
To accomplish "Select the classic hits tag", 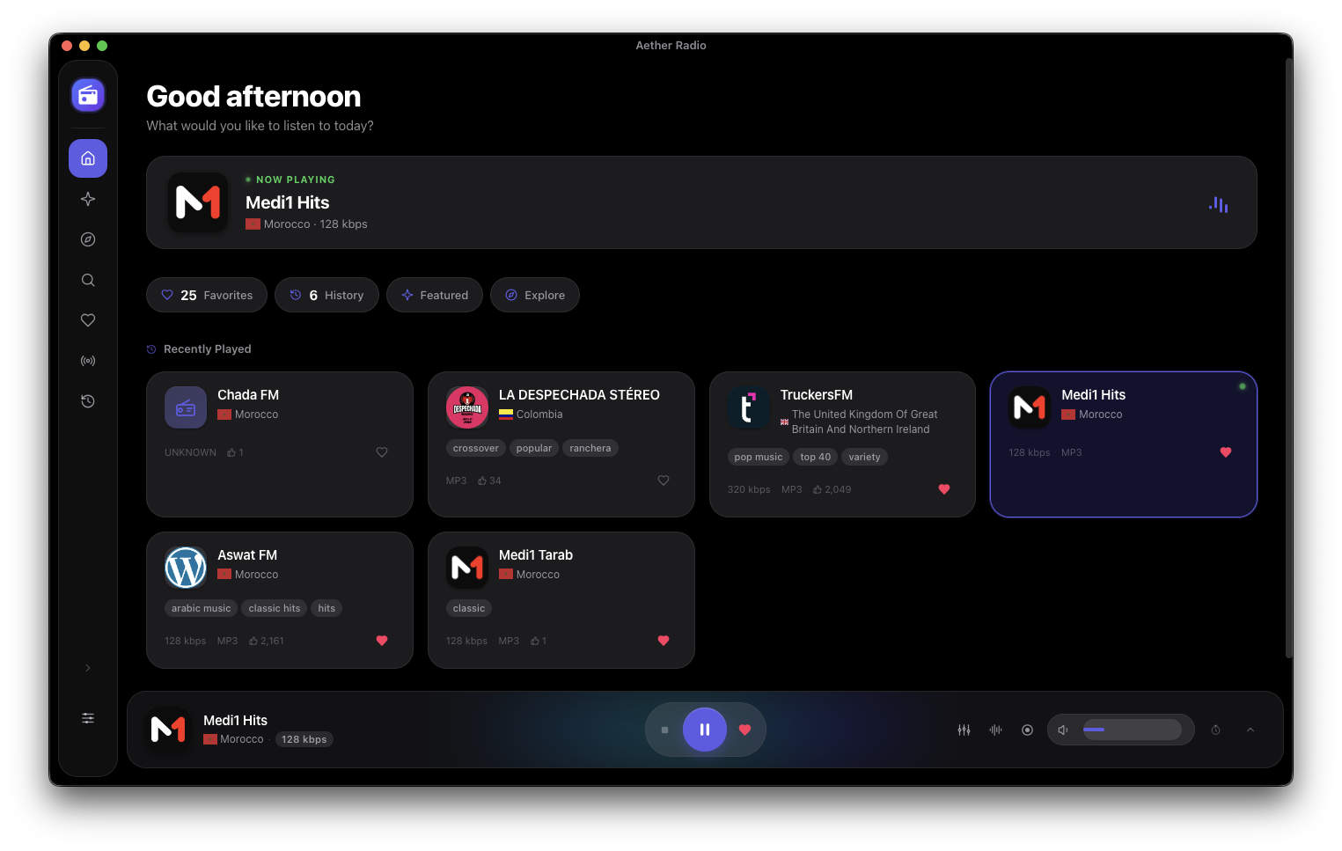I will click(x=275, y=608).
